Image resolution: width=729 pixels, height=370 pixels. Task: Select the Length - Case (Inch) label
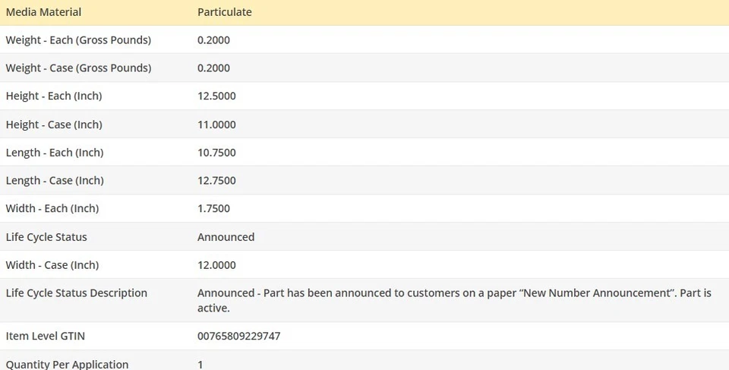coord(55,181)
